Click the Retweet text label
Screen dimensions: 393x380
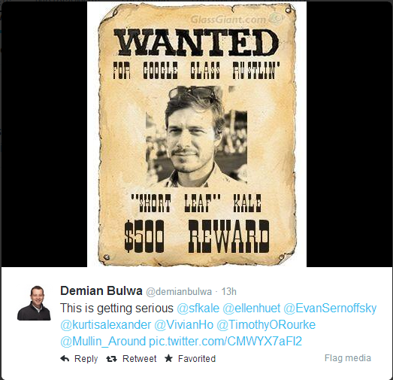[139, 359]
